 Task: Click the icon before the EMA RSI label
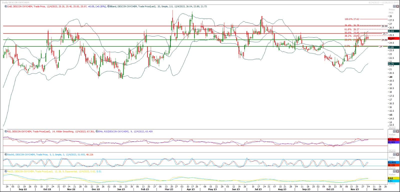coord(97,131)
